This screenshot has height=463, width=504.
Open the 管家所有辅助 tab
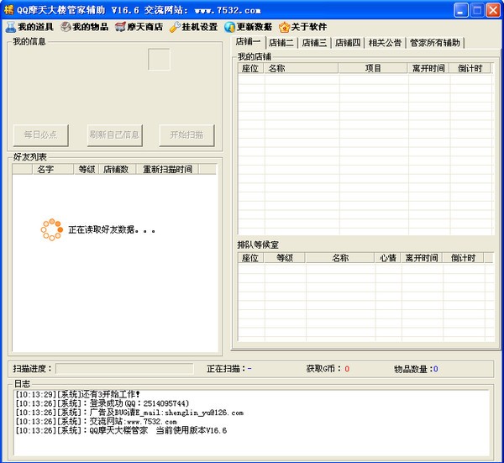point(435,43)
